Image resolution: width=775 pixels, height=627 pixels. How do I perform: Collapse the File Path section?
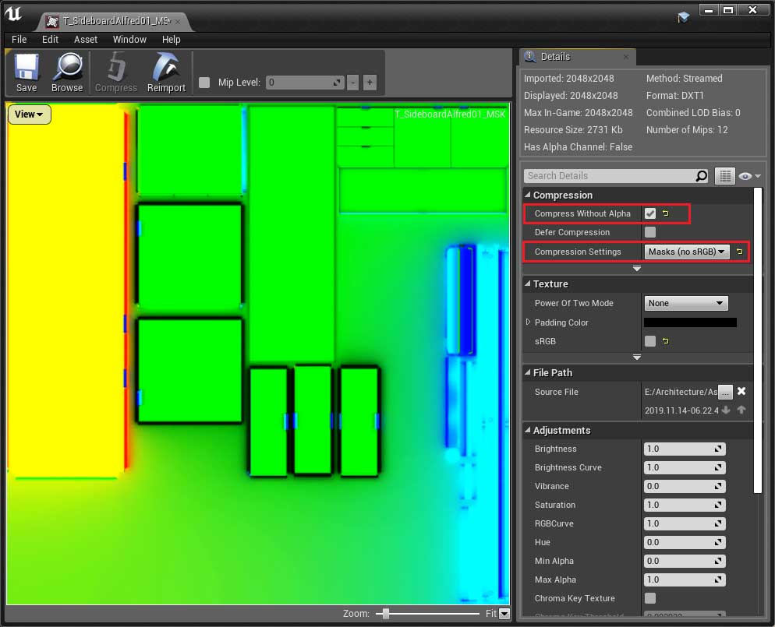point(528,373)
